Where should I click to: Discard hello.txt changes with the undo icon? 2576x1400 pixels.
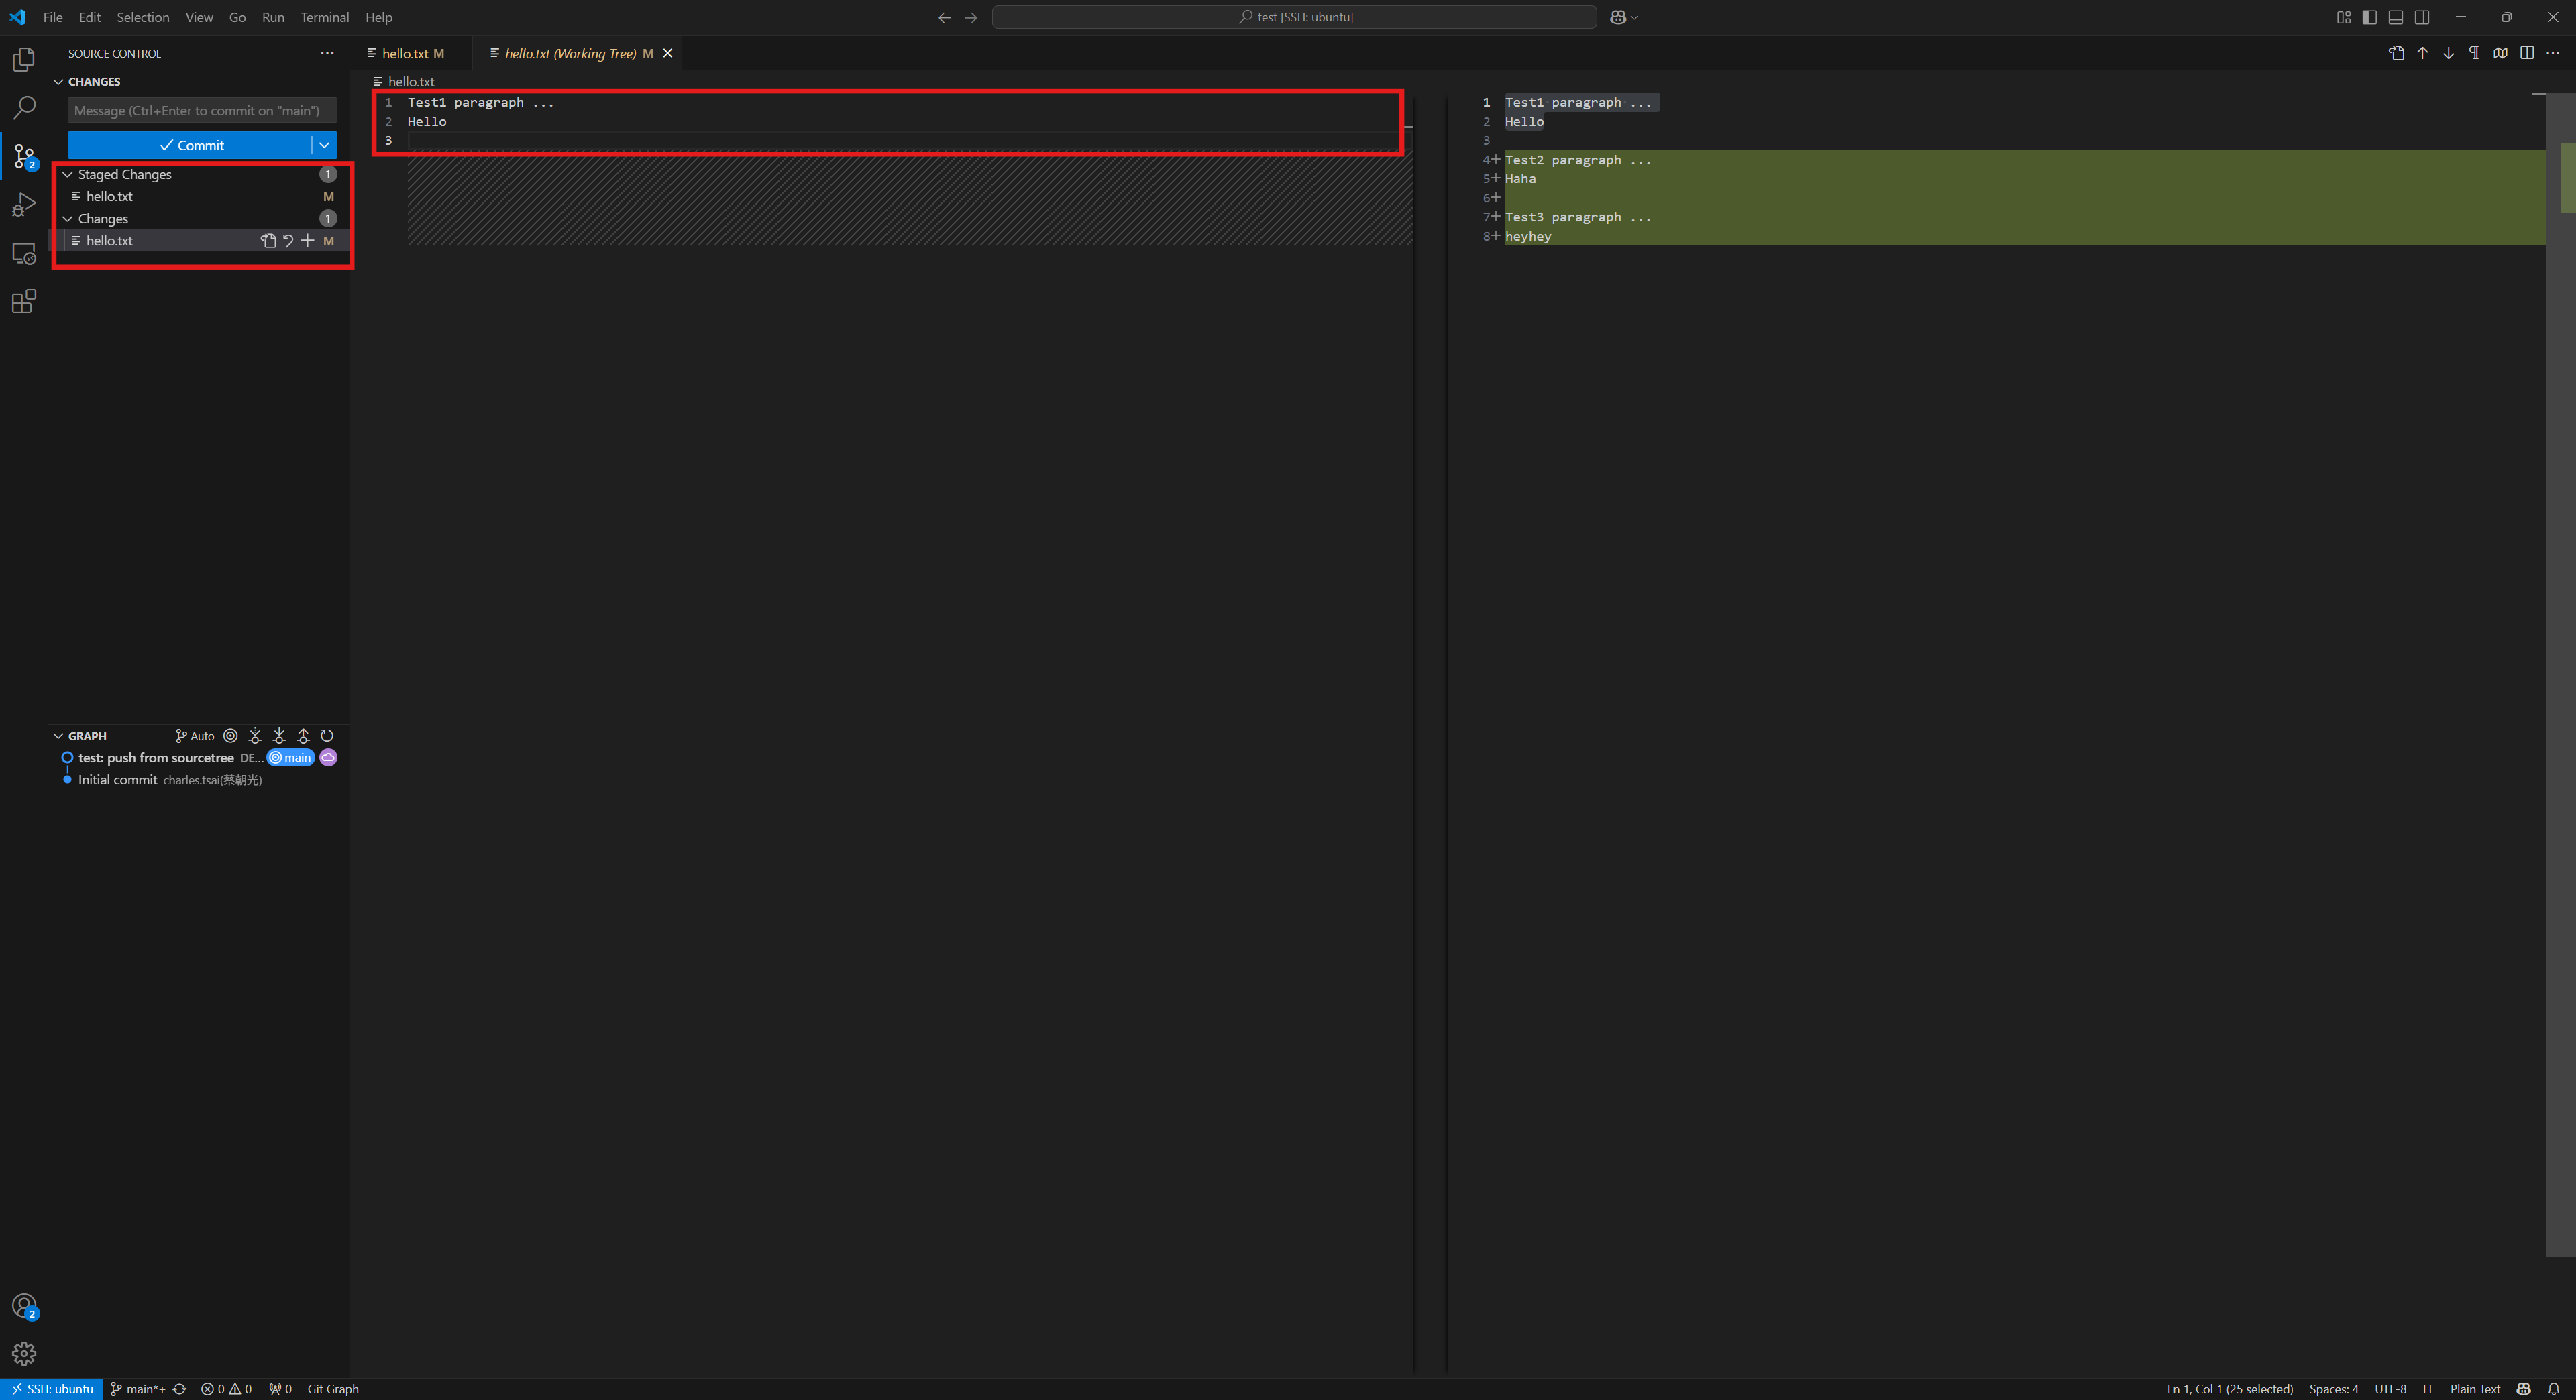288,241
